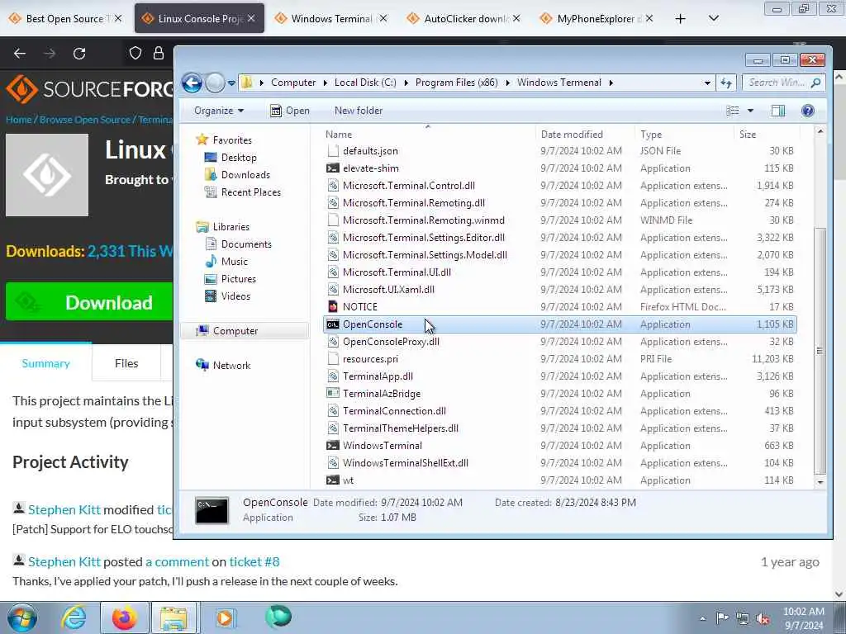Click the Change your view icon
This screenshot has height=634, width=846.
click(x=733, y=111)
